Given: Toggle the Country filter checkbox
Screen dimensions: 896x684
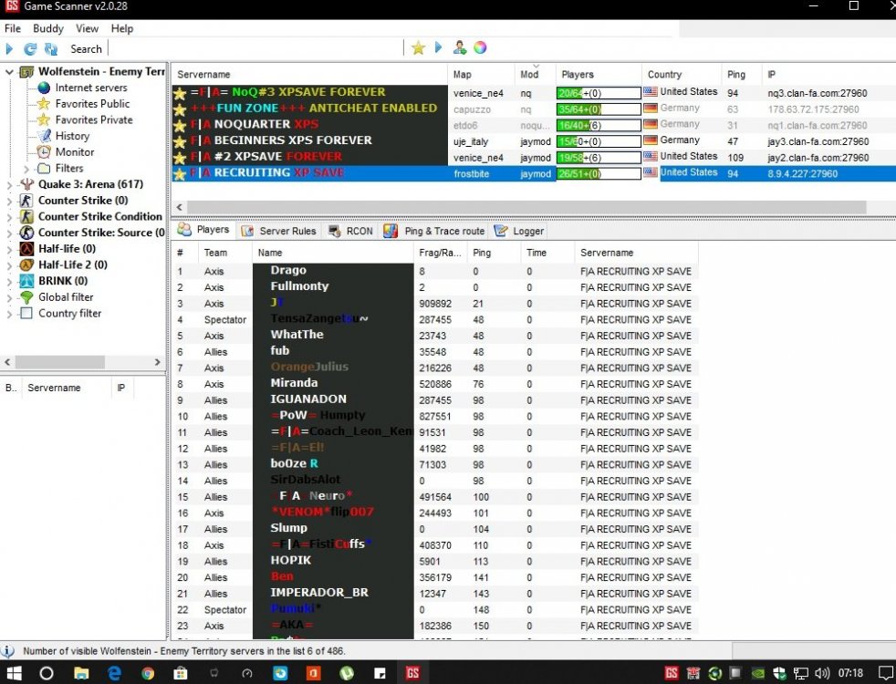Looking at the screenshot, I should (x=26, y=313).
